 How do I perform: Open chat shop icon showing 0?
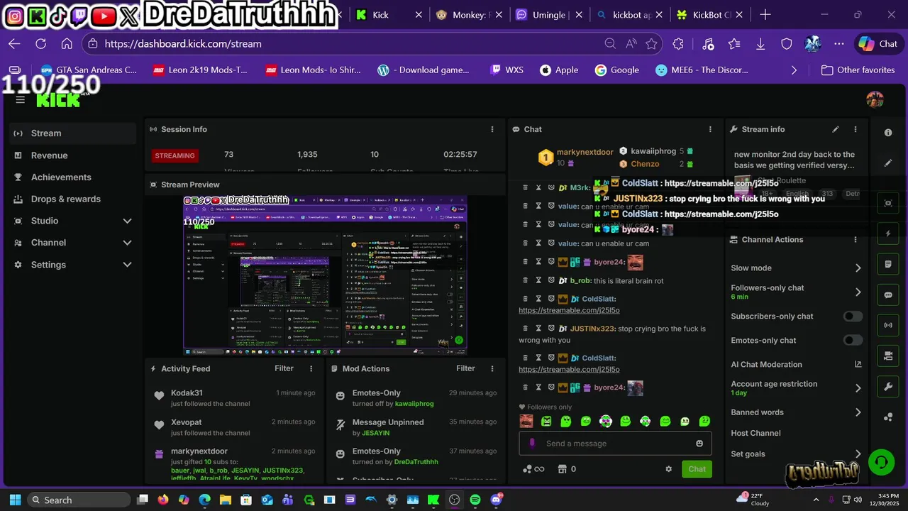[567, 469]
